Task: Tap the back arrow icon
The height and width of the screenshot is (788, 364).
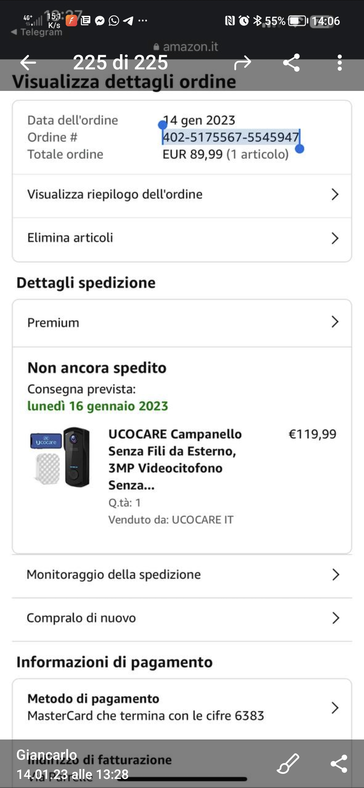Action: [x=28, y=62]
